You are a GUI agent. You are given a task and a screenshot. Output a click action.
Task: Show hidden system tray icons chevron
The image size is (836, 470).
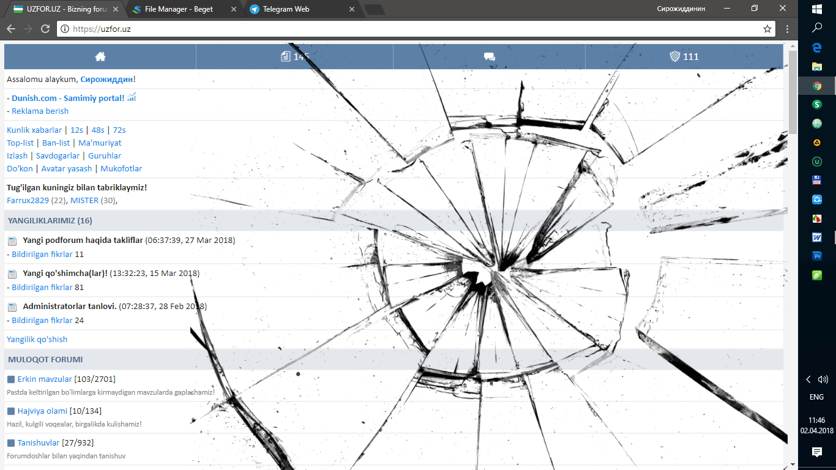(x=808, y=379)
